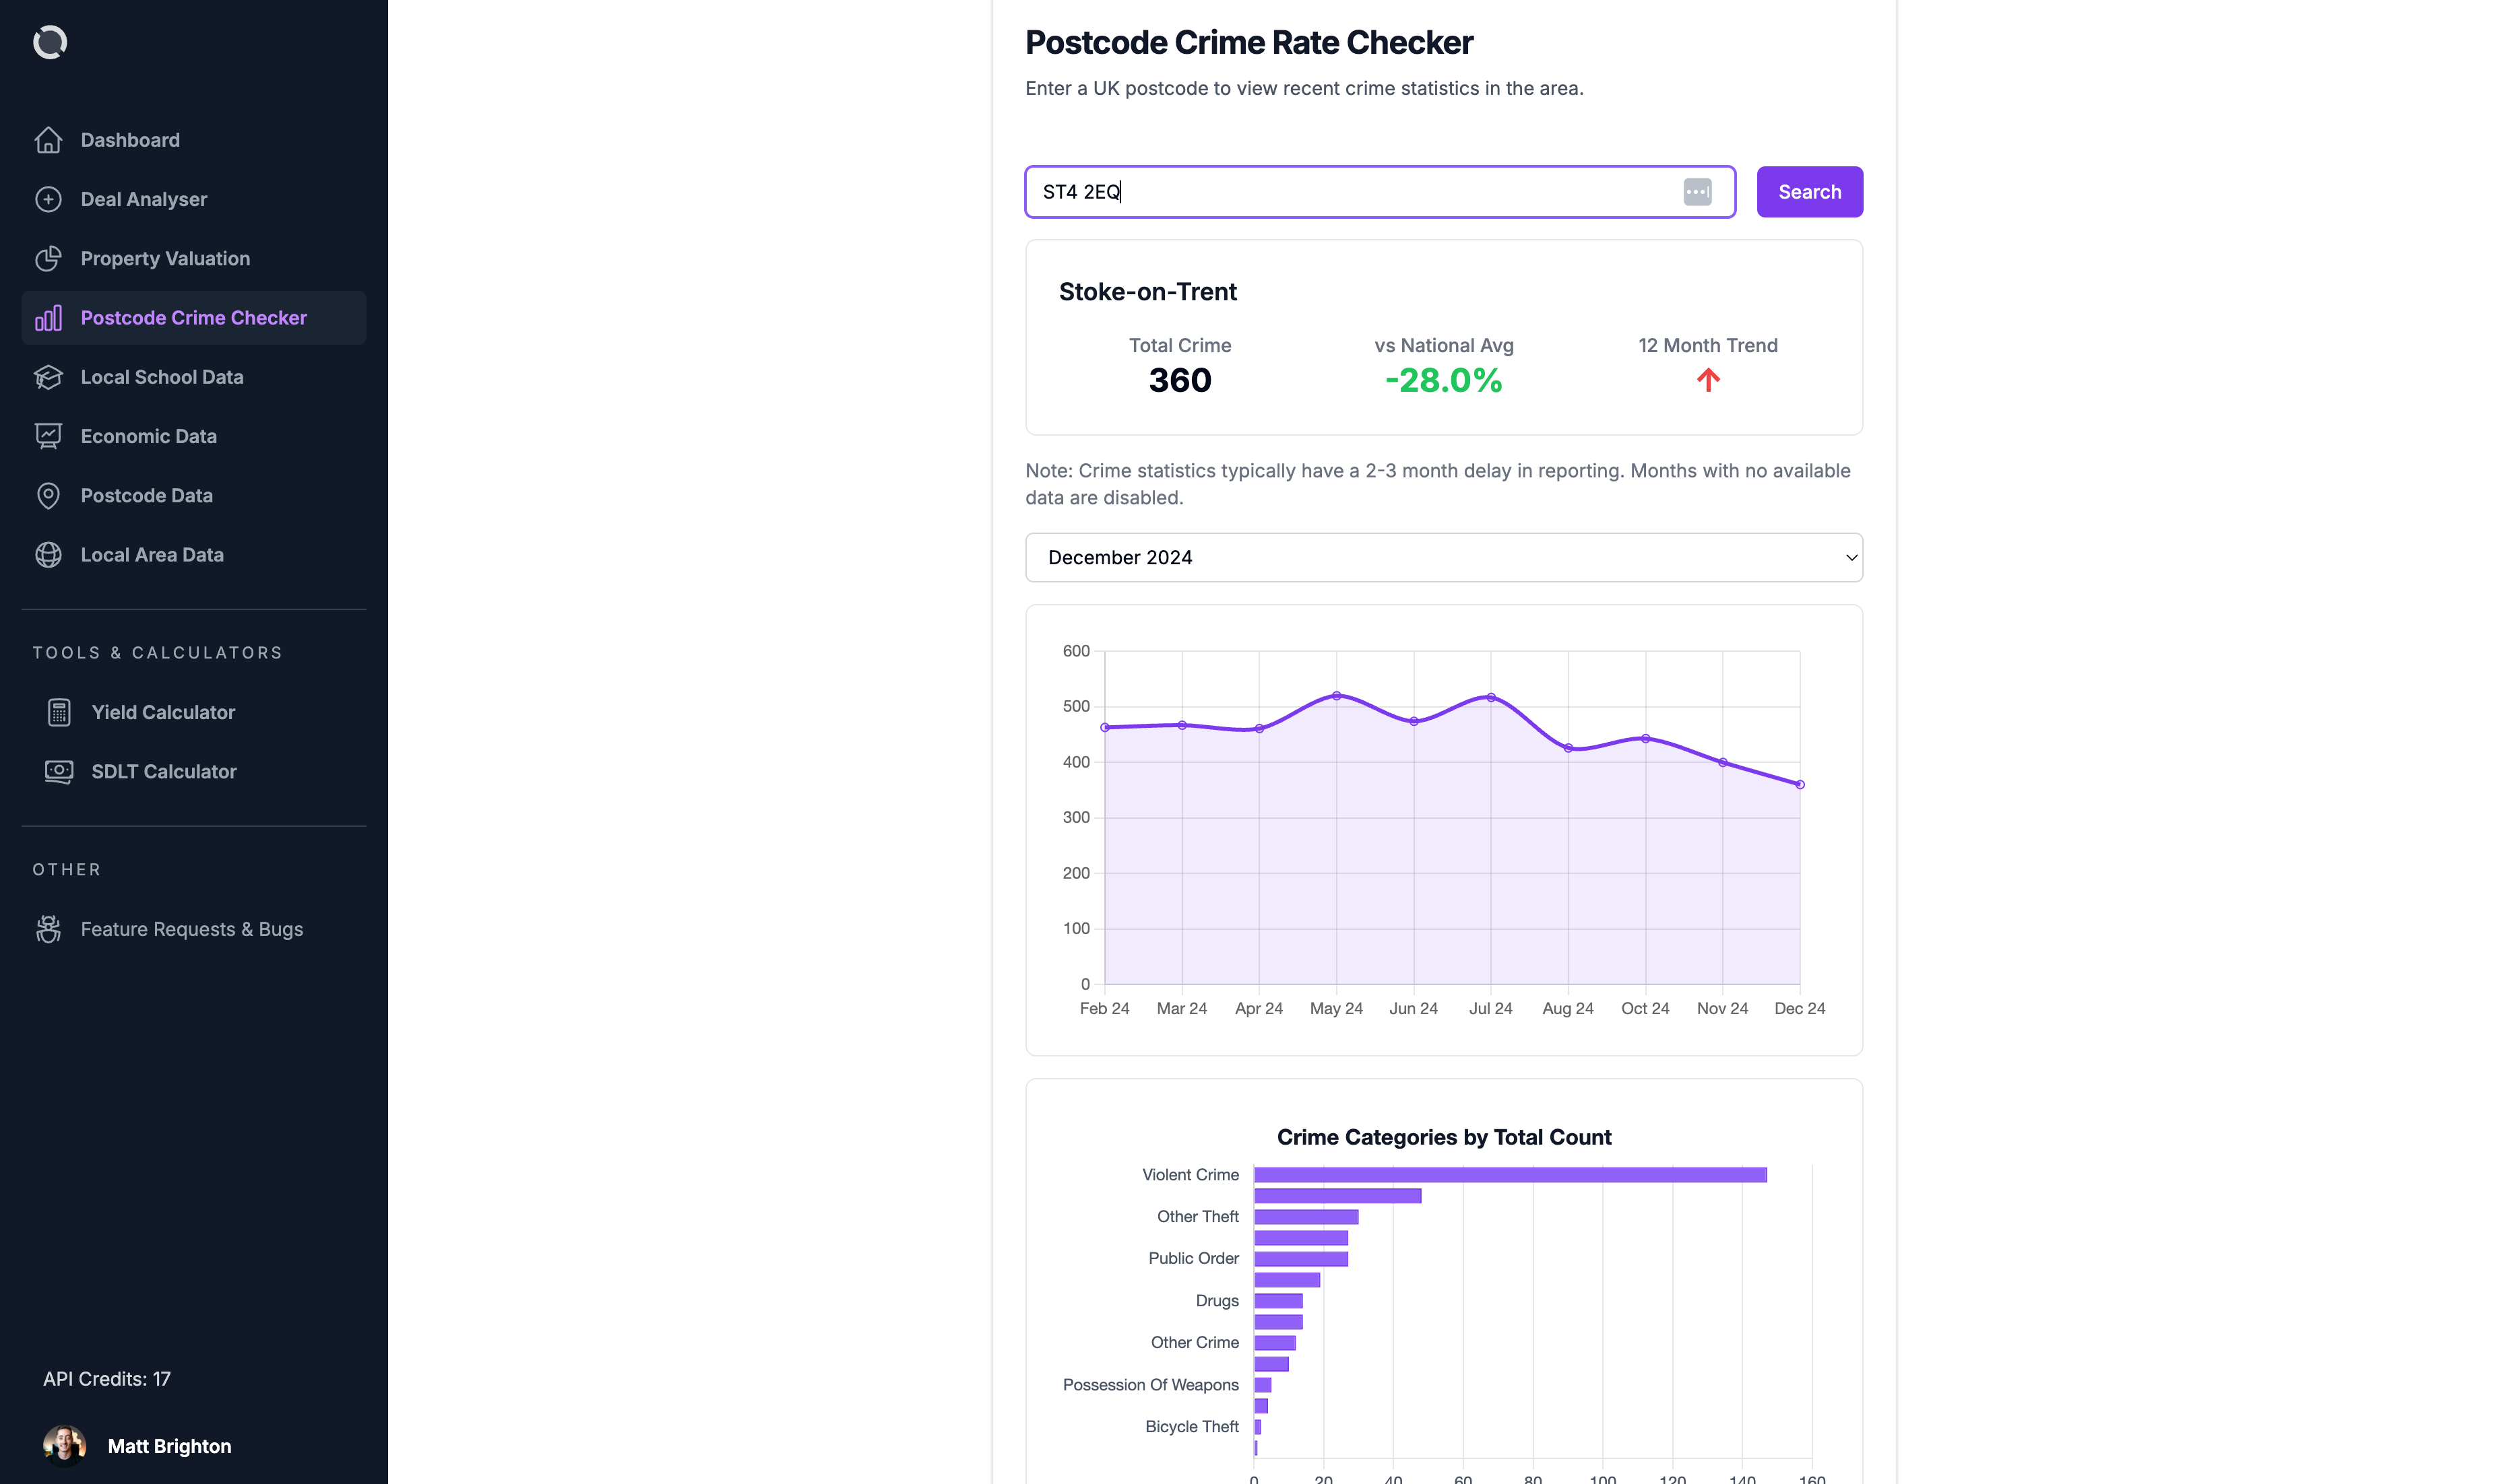
Task: Click into the postcode input field
Action: pyautogui.click(x=1350, y=192)
